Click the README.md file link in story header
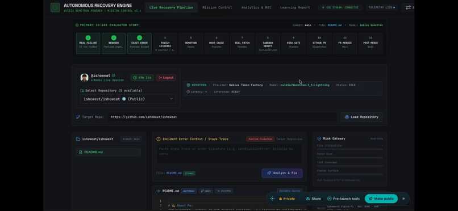 pos(334,25)
